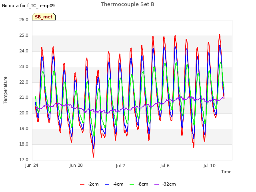This screenshot has height=192, width=256.
Task: Click the 24.0 y-axis tick label
Action: click(24, 51)
